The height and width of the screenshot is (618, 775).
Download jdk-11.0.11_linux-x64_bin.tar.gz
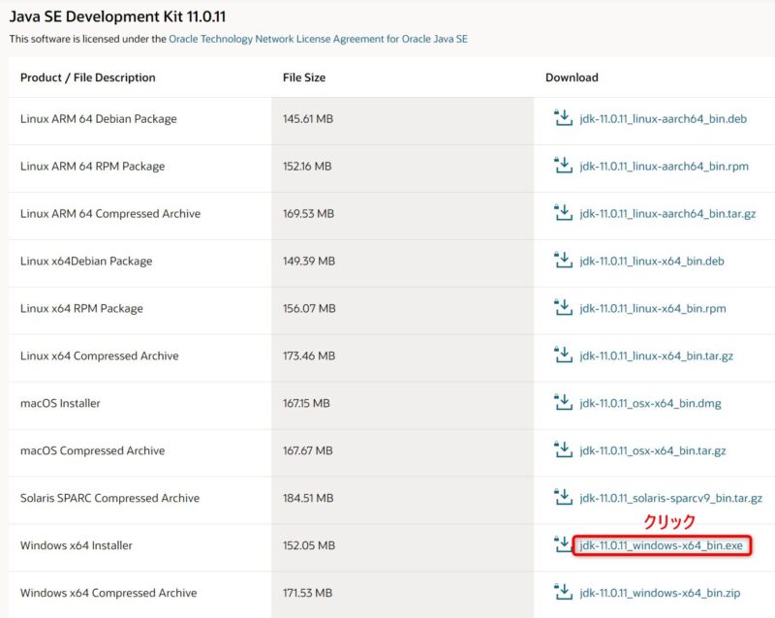click(657, 355)
